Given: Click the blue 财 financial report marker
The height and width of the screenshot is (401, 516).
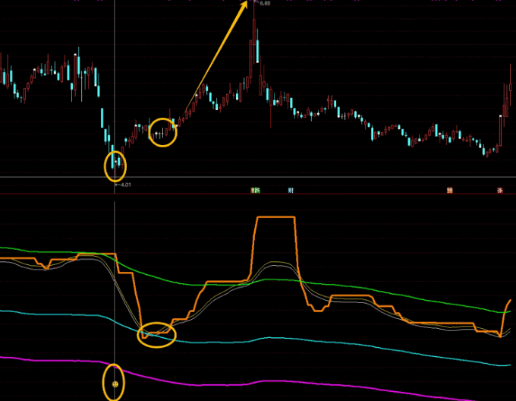Looking at the screenshot, I should (x=290, y=189).
